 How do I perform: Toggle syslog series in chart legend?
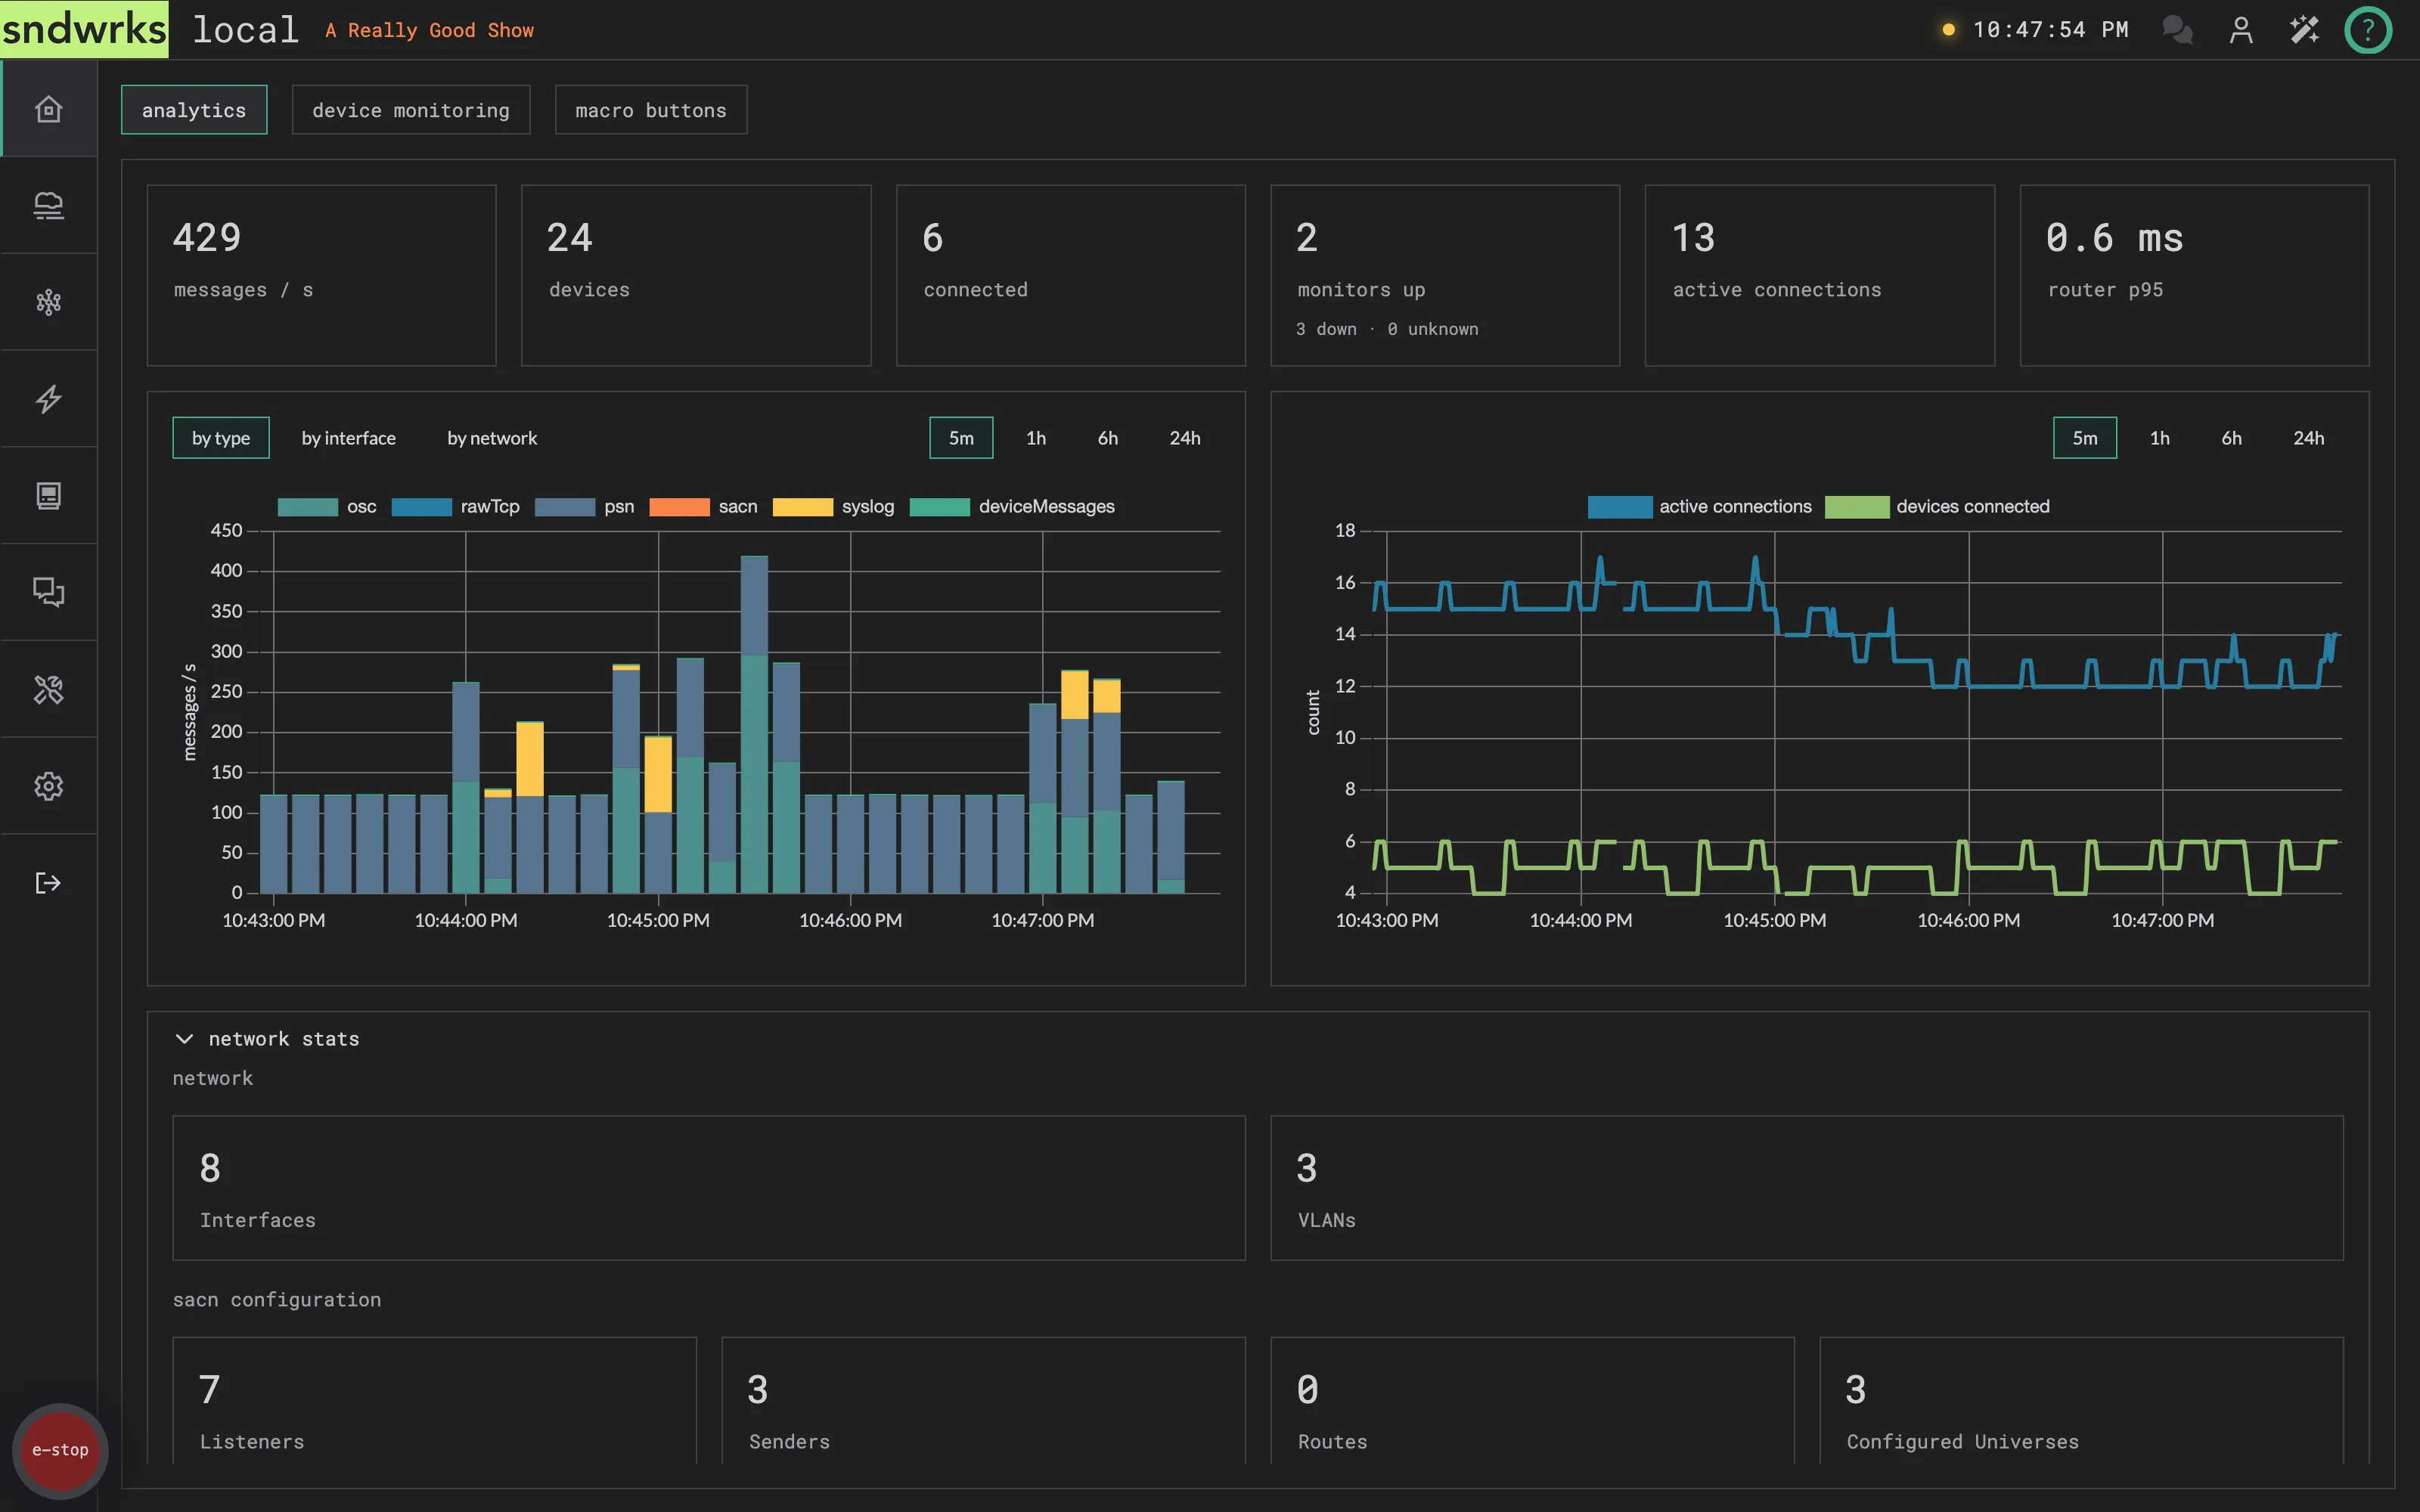tap(833, 507)
